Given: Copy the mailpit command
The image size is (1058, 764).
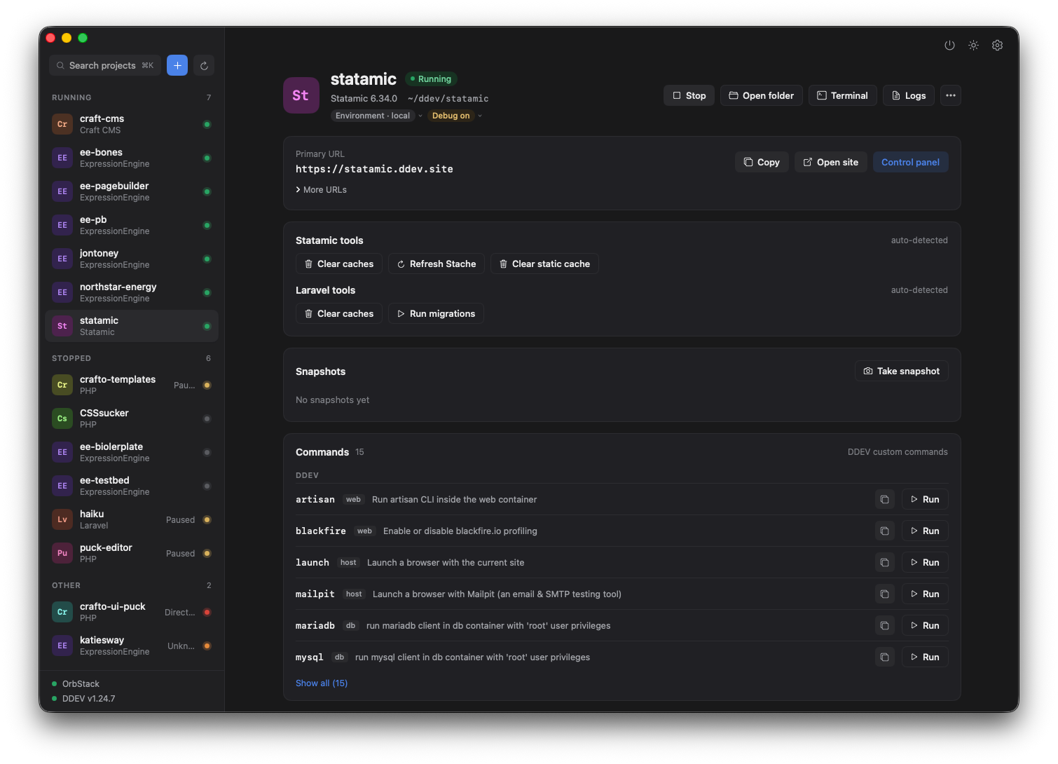Looking at the screenshot, I should click(884, 594).
